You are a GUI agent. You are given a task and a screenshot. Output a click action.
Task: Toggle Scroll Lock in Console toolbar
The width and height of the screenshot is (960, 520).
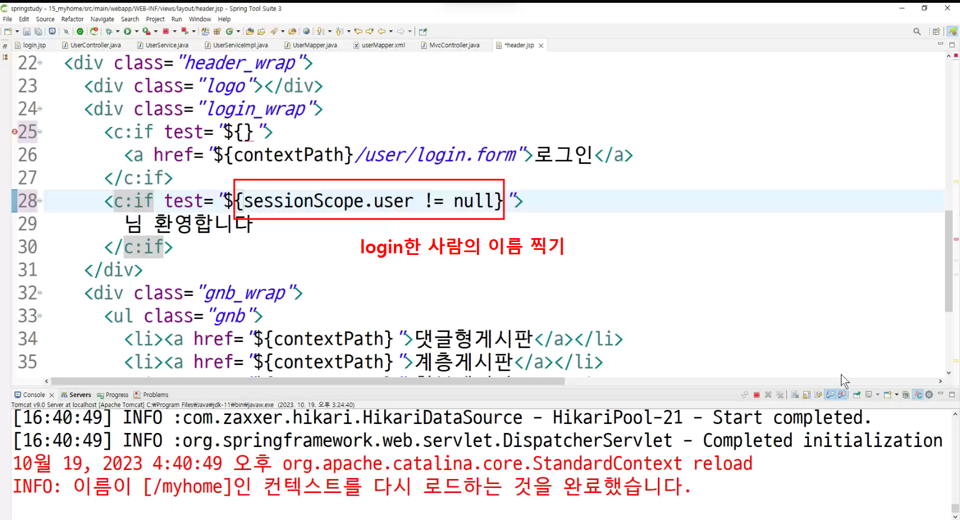[x=807, y=395]
